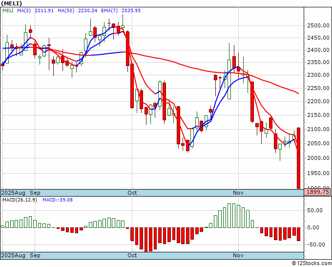
Task: Click the final large red candlestick
Action: click(298, 158)
